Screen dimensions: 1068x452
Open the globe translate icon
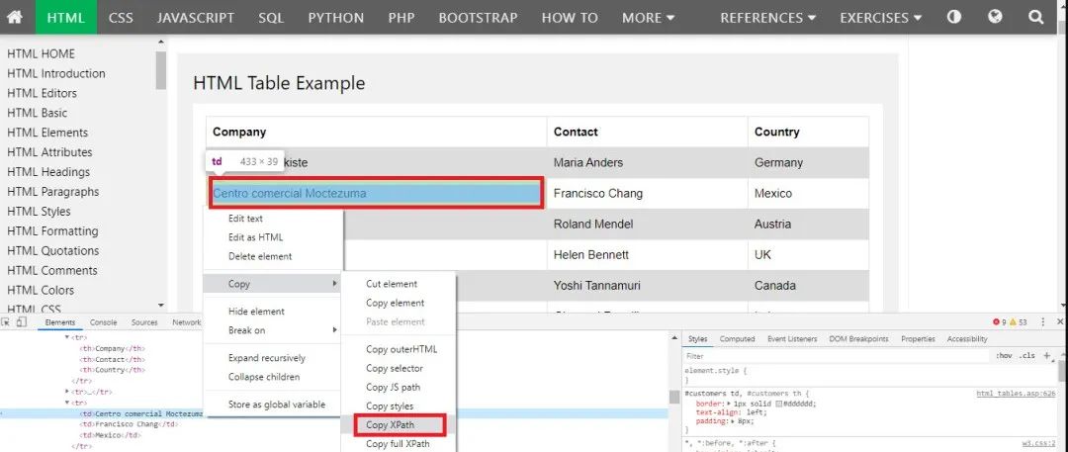pyautogui.click(x=995, y=17)
